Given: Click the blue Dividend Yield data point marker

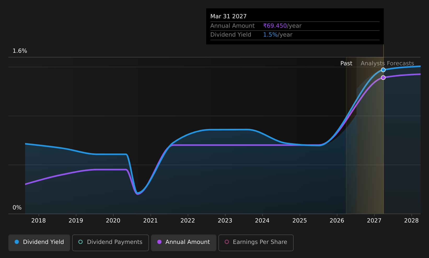Looking at the screenshot, I should tap(383, 70).
